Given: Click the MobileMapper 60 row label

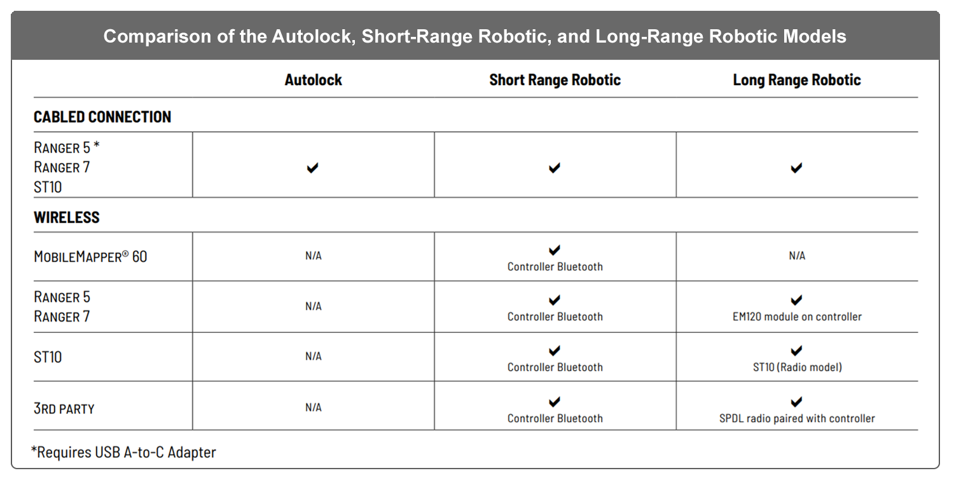Looking at the screenshot, I should pos(90,257).
